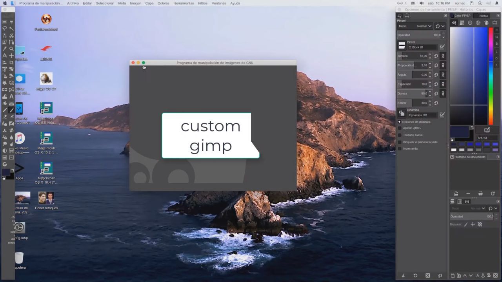
Task: Select the Free Select lasso tool
Action: point(4,29)
